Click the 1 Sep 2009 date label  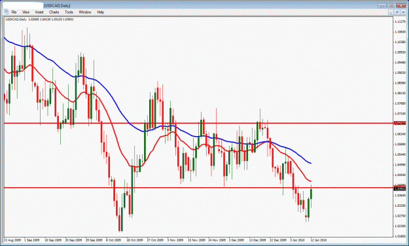32,240
